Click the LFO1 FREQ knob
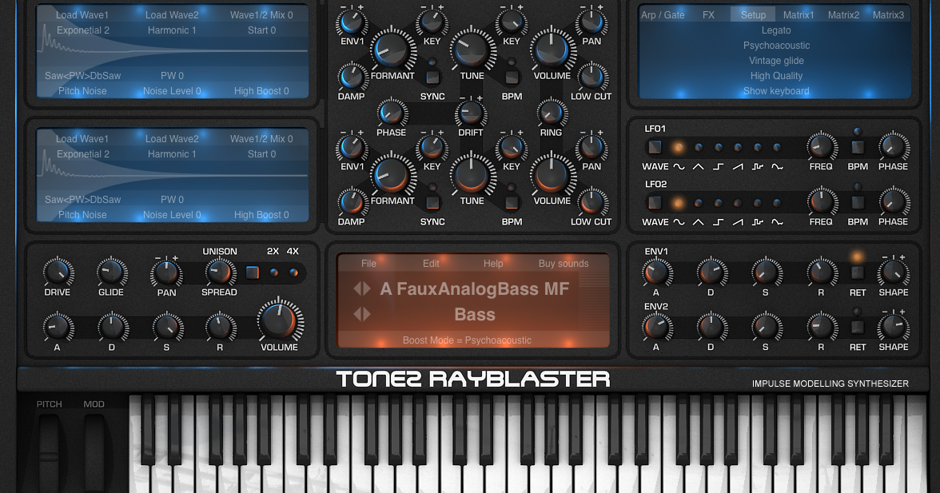 point(822,147)
